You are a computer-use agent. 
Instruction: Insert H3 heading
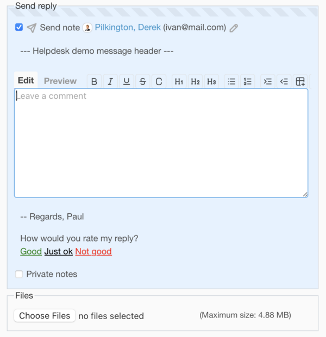click(x=211, y=81)
